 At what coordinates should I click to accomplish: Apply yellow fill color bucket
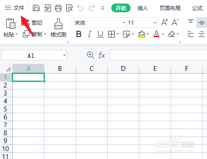tap(142, 34)
